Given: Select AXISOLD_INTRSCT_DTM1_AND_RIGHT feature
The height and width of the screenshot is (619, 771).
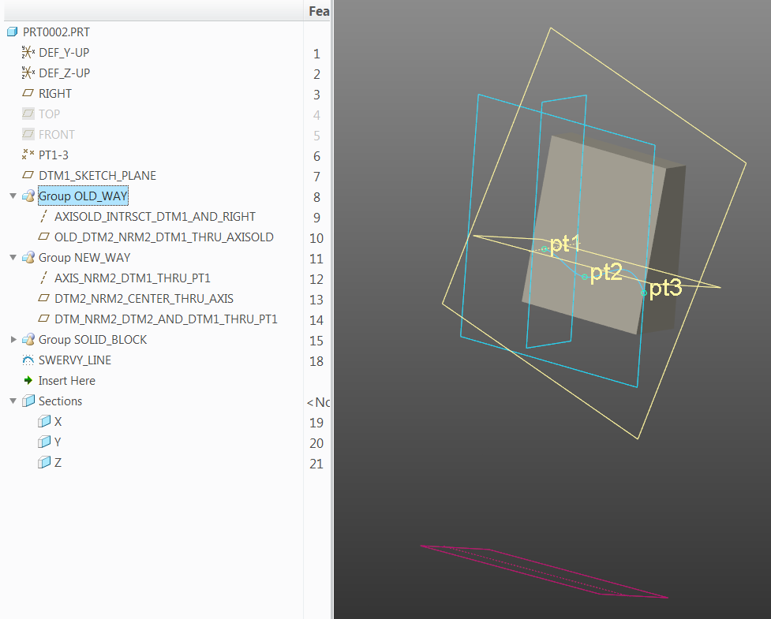Looking at the screenshot, I should (155, 217).
